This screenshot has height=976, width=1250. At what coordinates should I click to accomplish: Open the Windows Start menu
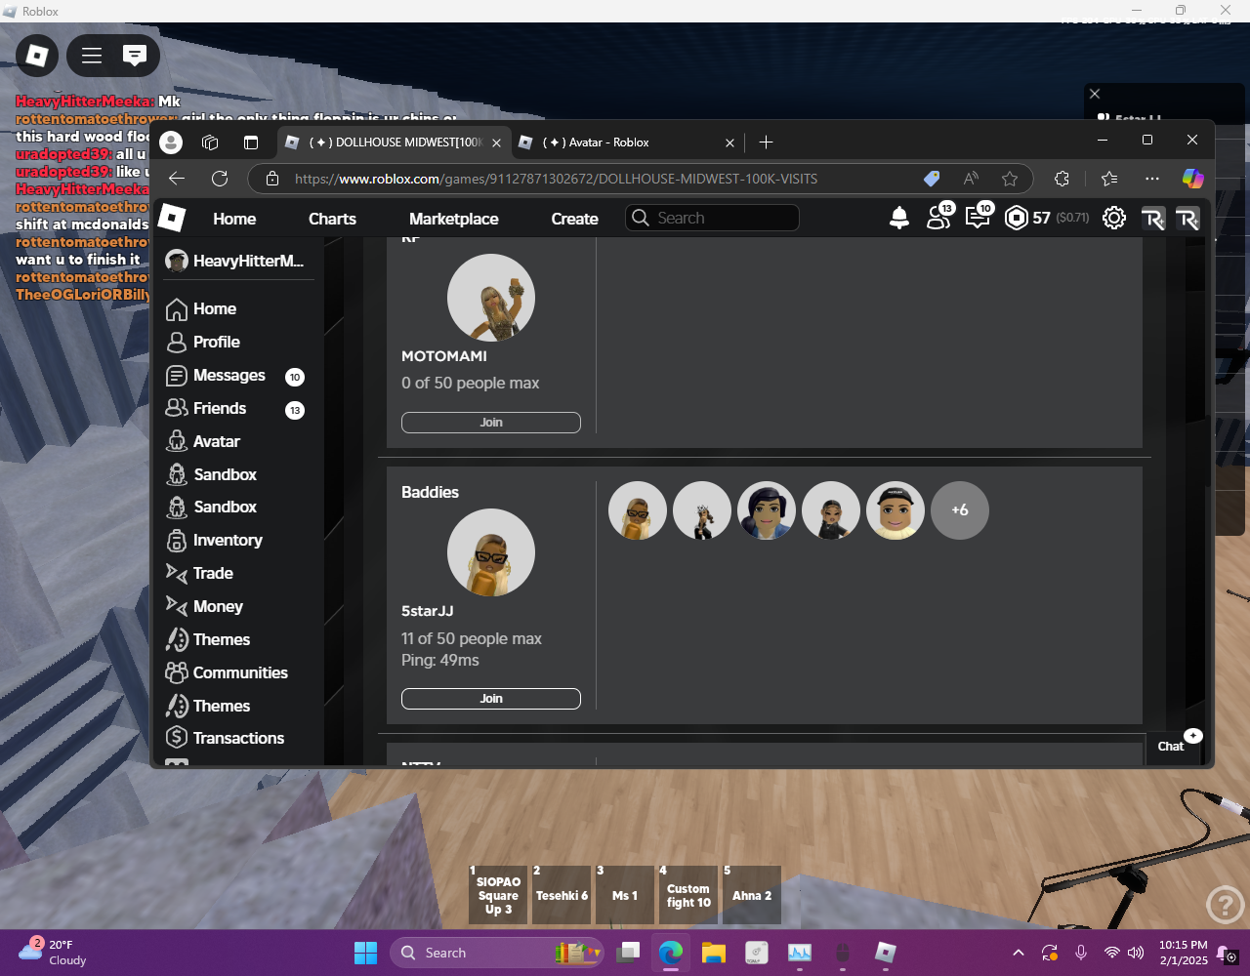365,953
